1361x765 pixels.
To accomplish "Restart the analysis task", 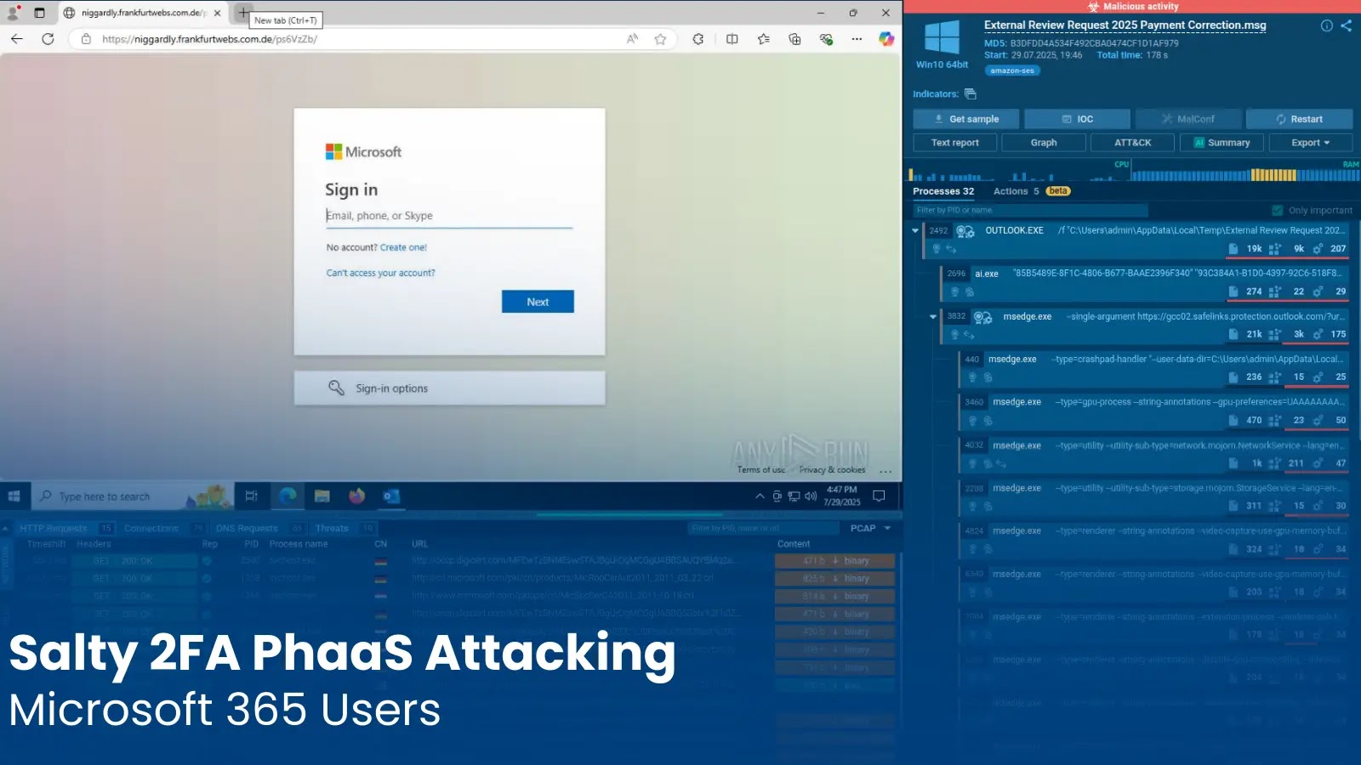I will point(1299,119).
